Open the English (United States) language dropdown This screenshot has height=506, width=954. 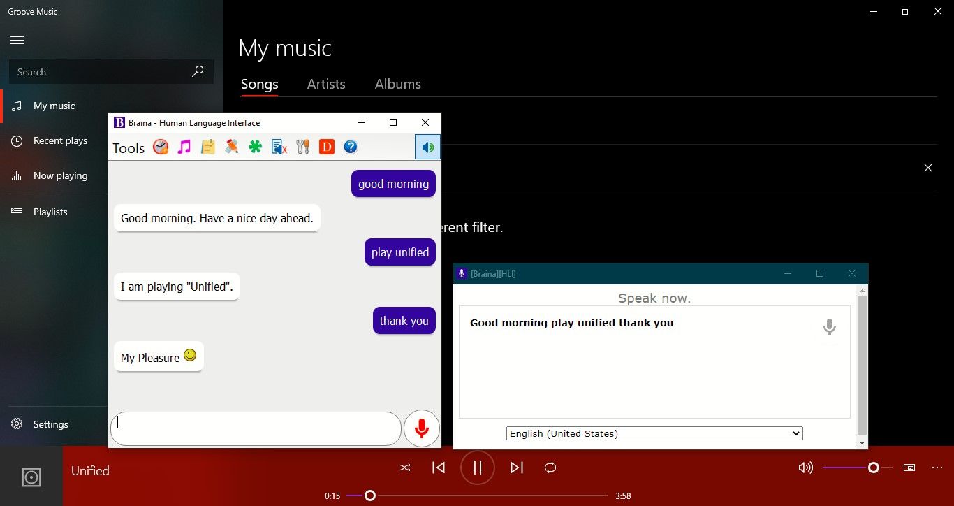tap(654, 433)
